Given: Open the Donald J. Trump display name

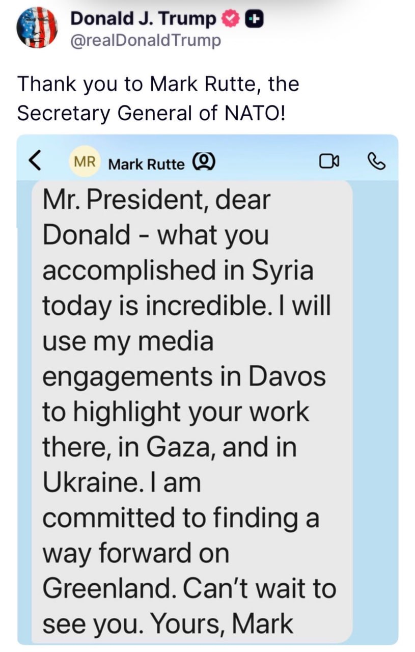Looking at the screenshot, I should [x=143, y=19].
